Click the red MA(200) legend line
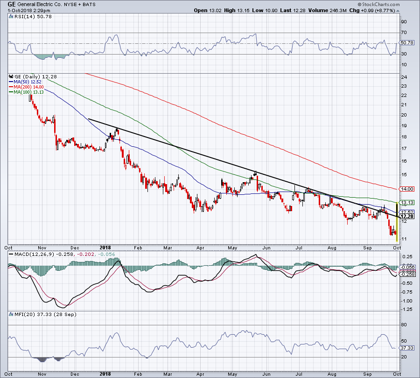 coord(11,87)
